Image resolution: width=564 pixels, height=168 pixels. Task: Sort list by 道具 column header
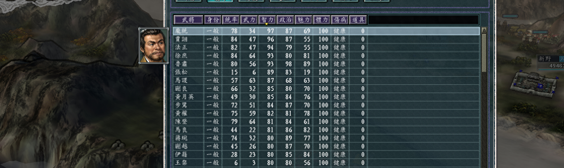[x=358, y=20]
